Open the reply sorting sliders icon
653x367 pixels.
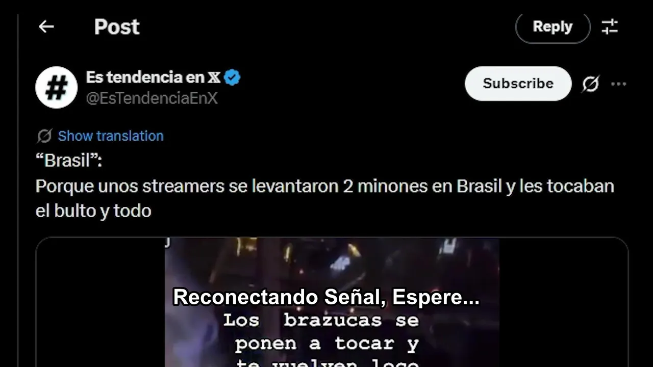610,27
